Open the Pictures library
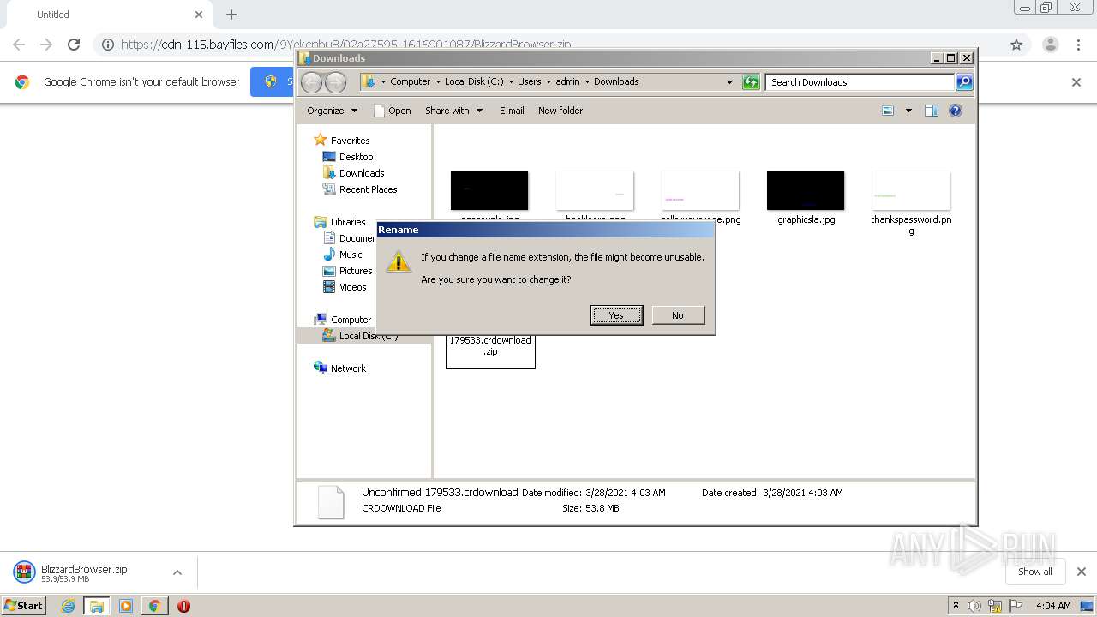This screenshot has height=617, width=1097. tap(355, 271)
